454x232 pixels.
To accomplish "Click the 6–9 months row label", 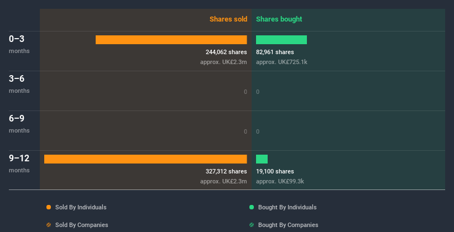I will coord(19,124).
